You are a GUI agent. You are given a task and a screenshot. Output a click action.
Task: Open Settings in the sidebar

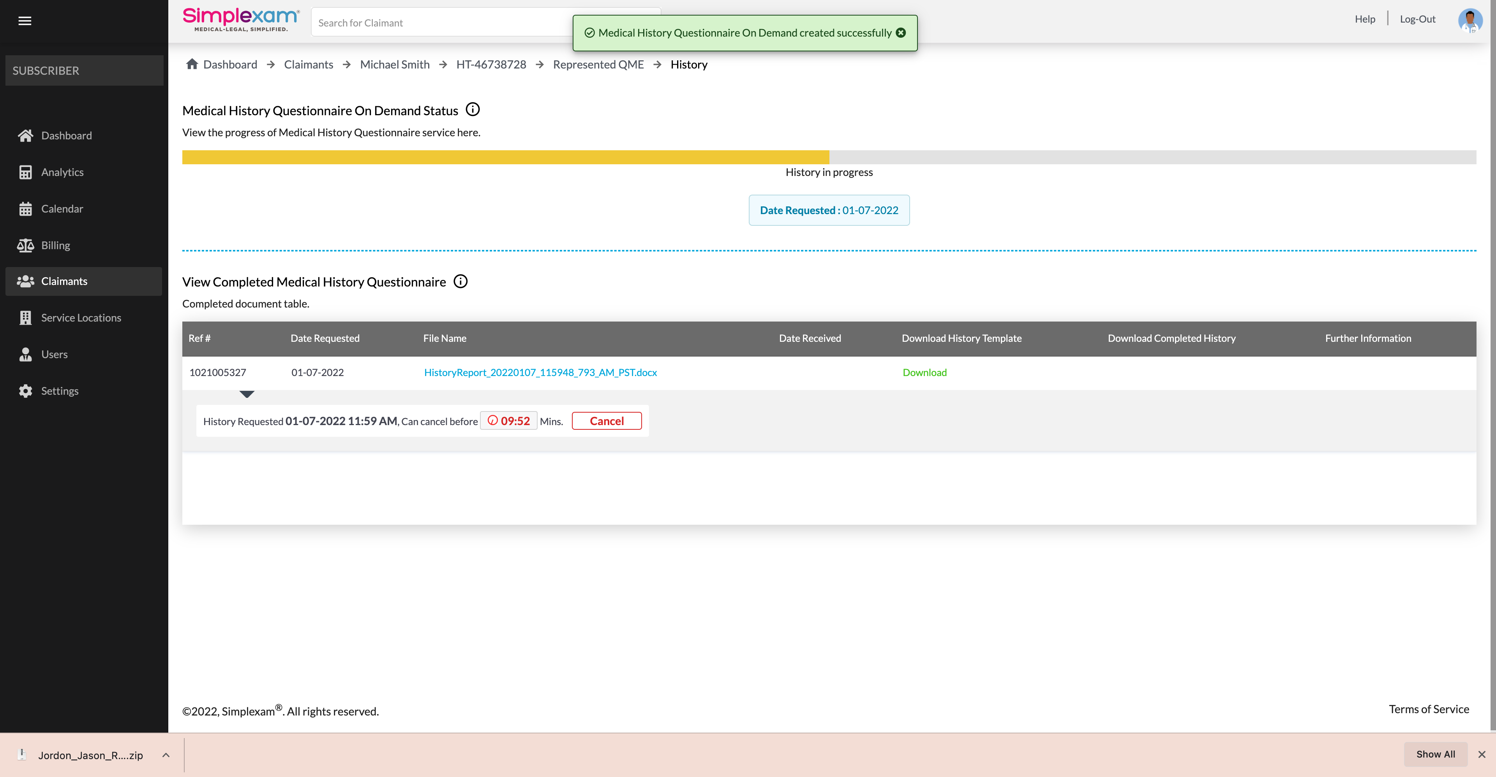pos(59,391)
